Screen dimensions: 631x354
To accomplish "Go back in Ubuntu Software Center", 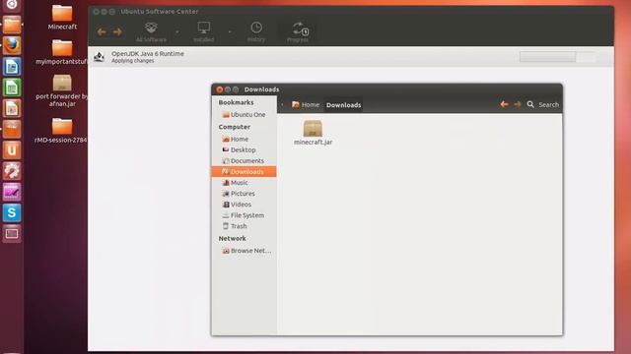I will (102, 31).
